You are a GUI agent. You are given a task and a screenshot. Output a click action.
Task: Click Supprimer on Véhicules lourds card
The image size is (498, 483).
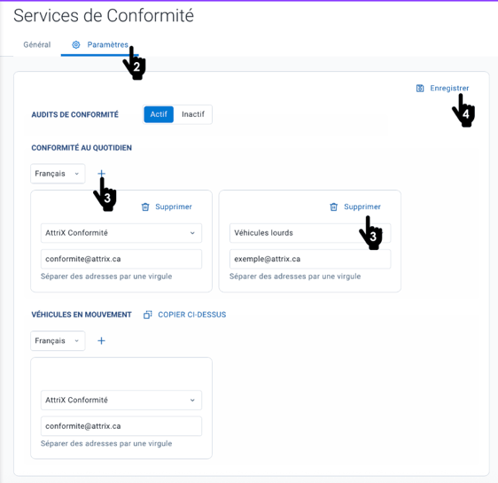tap(362, 206)
